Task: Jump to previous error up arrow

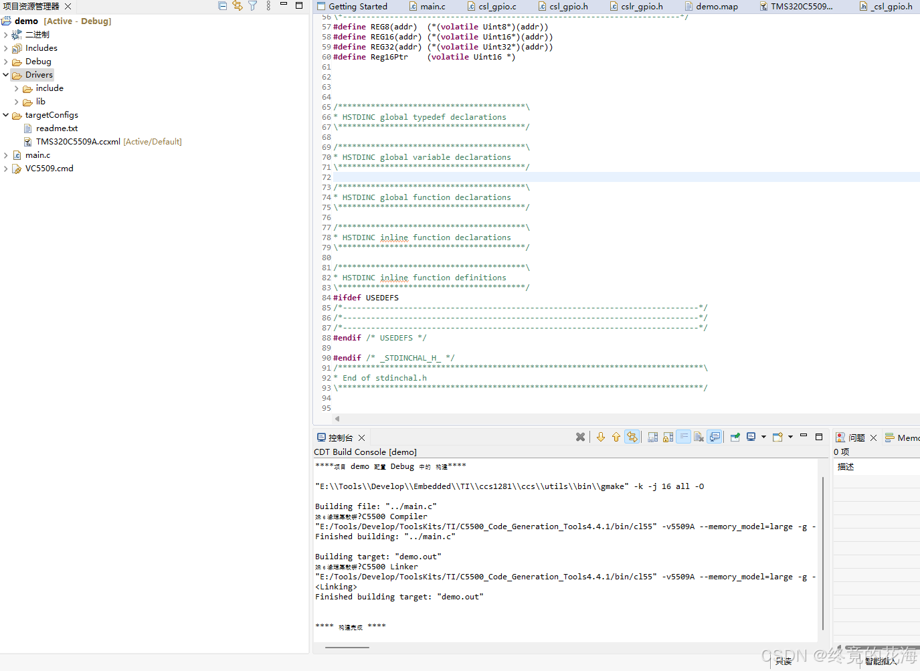Action: 616,437
